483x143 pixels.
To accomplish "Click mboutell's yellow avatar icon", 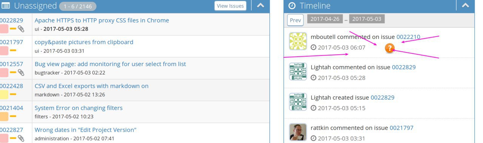I will click(x=298, y=41).
